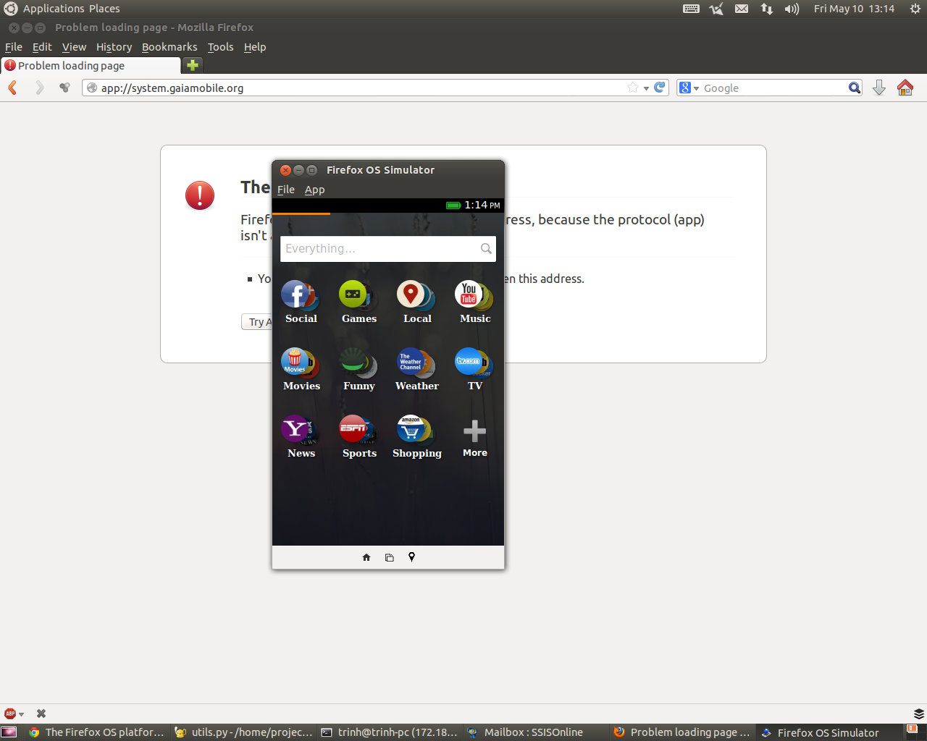
Task: Click the volume indicator in the system tray
Action: click(792, 8)
